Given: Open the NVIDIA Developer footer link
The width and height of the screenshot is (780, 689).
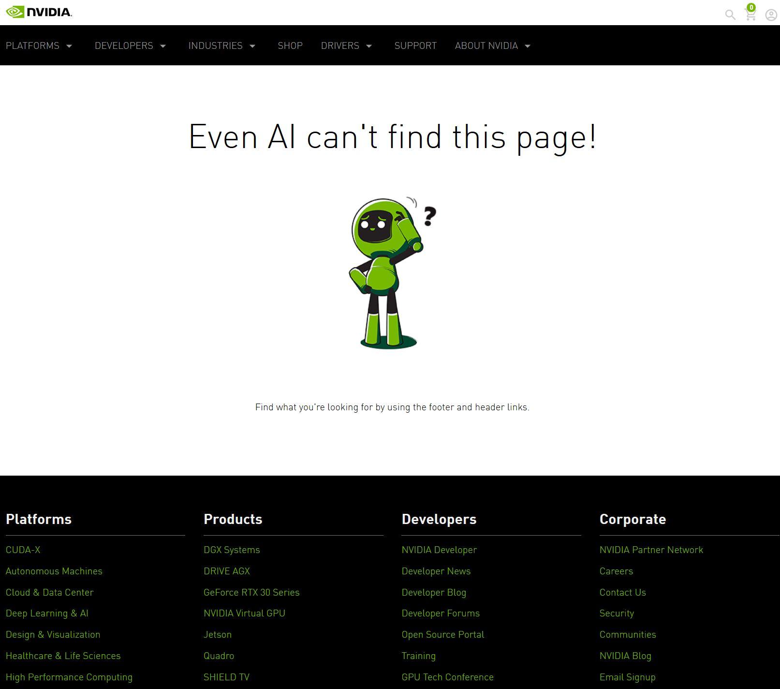Looking at the screenshot, I should pyautogui.click(x=439, y=550).
